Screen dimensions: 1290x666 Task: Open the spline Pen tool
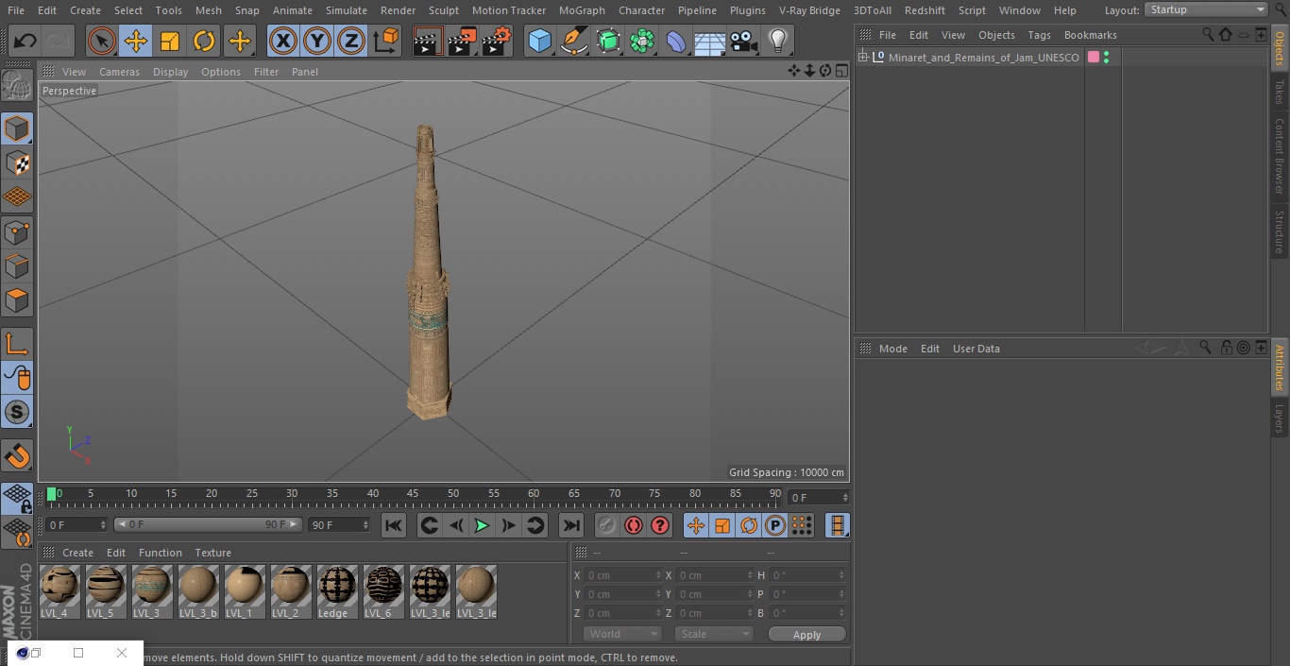pos(574,41)
